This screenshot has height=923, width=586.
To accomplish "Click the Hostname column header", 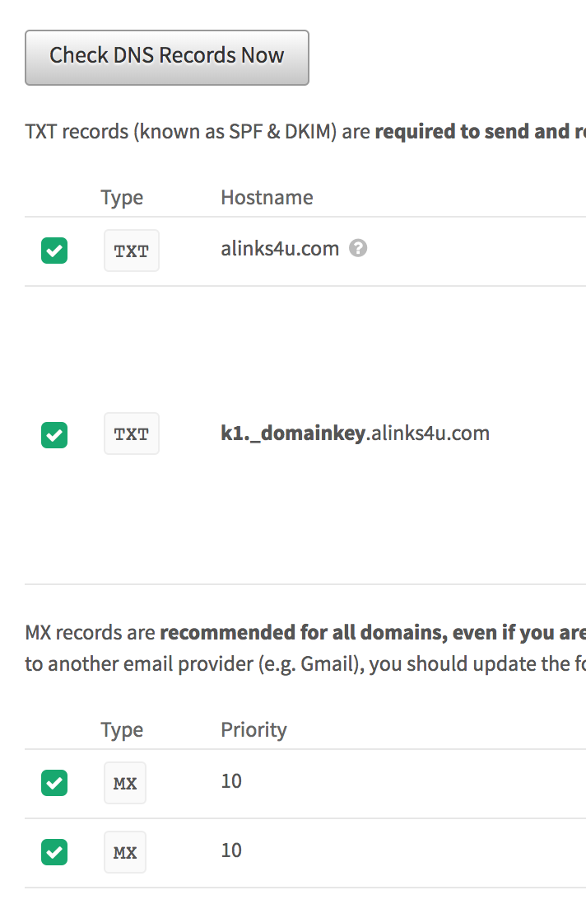I will coord(267,198).
